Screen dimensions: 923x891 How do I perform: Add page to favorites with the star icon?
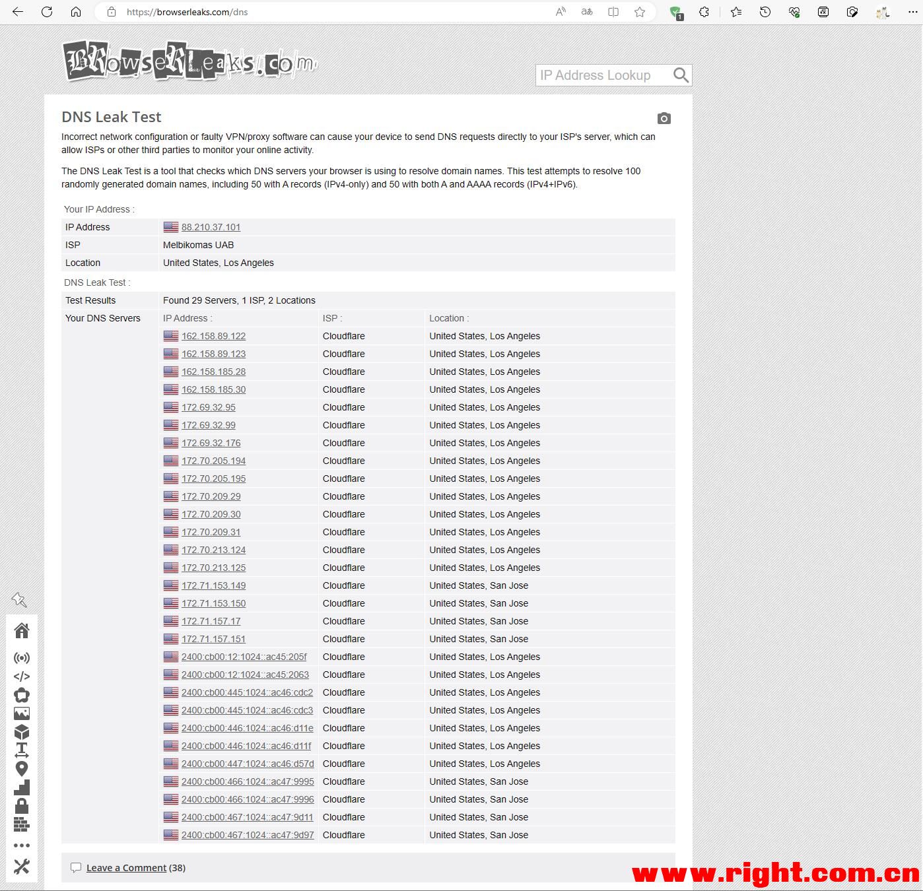coord(640,12)
